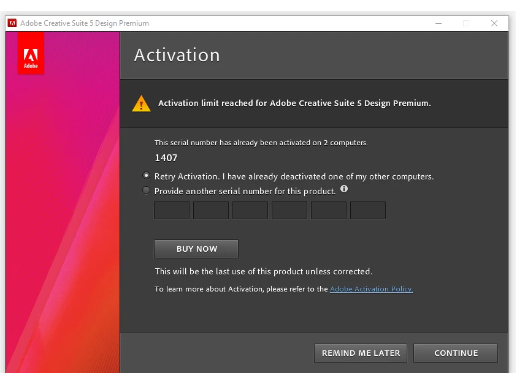Click the Adobe icon in title bar
The width and height of the screenshot is (517, 373).
12,23
